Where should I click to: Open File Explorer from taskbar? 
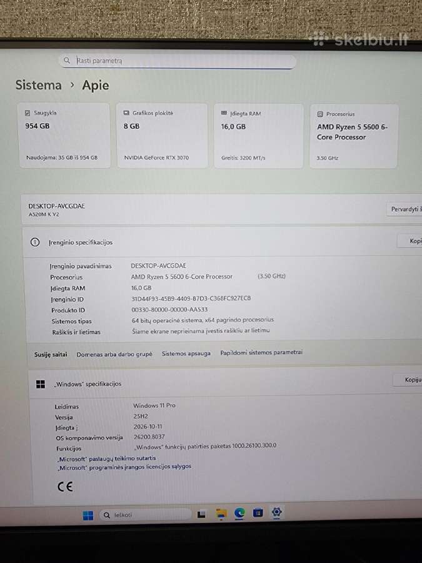221,514
